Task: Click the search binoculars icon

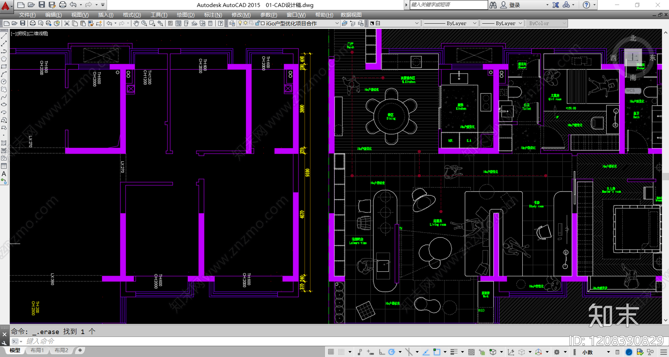Action: (493, 5)
